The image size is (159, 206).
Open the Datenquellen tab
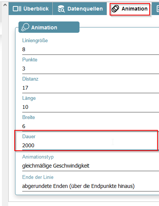[x=80, y=9]
